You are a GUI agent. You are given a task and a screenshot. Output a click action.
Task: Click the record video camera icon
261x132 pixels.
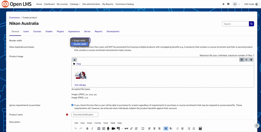point(113,128)
